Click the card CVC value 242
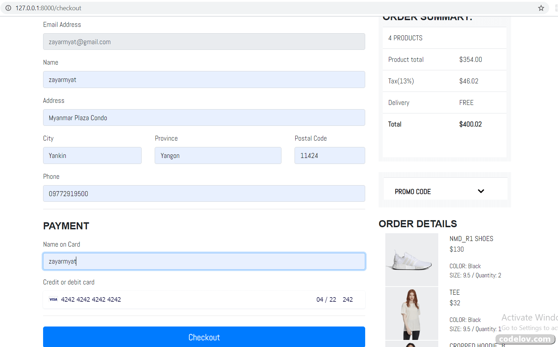The image size is (558, 347). coord(348,299)
